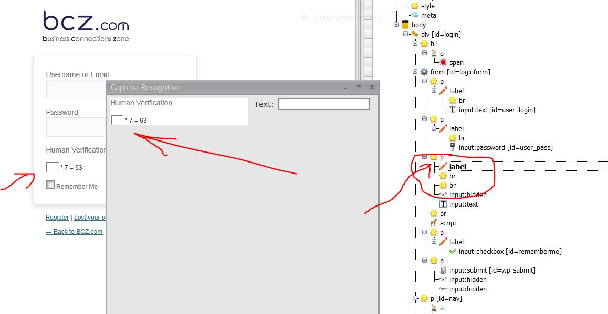Click the gear icon of form [id=loginform]

[x=424, y=72]
